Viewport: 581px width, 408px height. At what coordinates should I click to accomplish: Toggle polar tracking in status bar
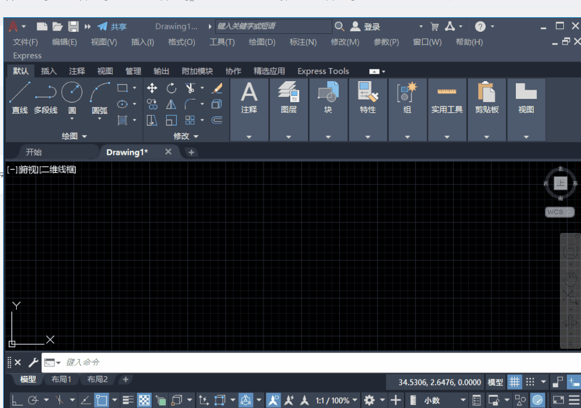pyautogui.click(x=33, y=400)
